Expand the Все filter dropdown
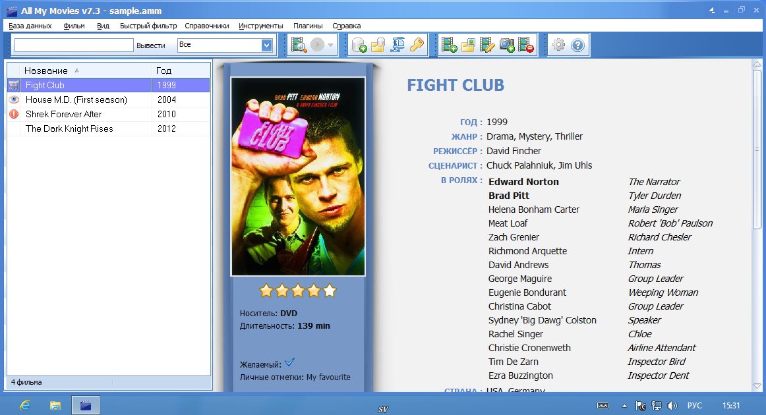The height and width of the screenshot is (415, 766). [x=266, y=45]
